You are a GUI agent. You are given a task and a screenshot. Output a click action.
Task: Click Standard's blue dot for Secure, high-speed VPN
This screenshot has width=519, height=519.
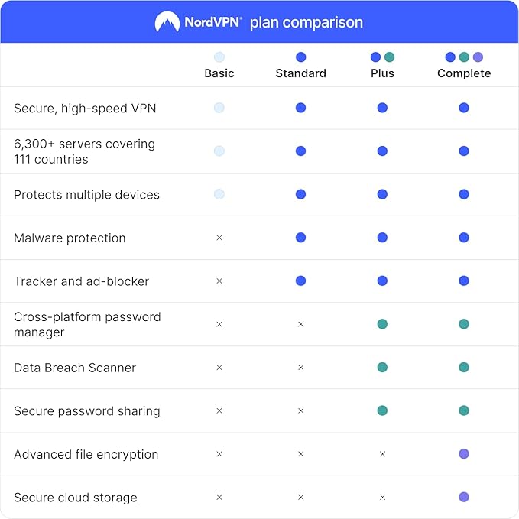pos(300,108)
